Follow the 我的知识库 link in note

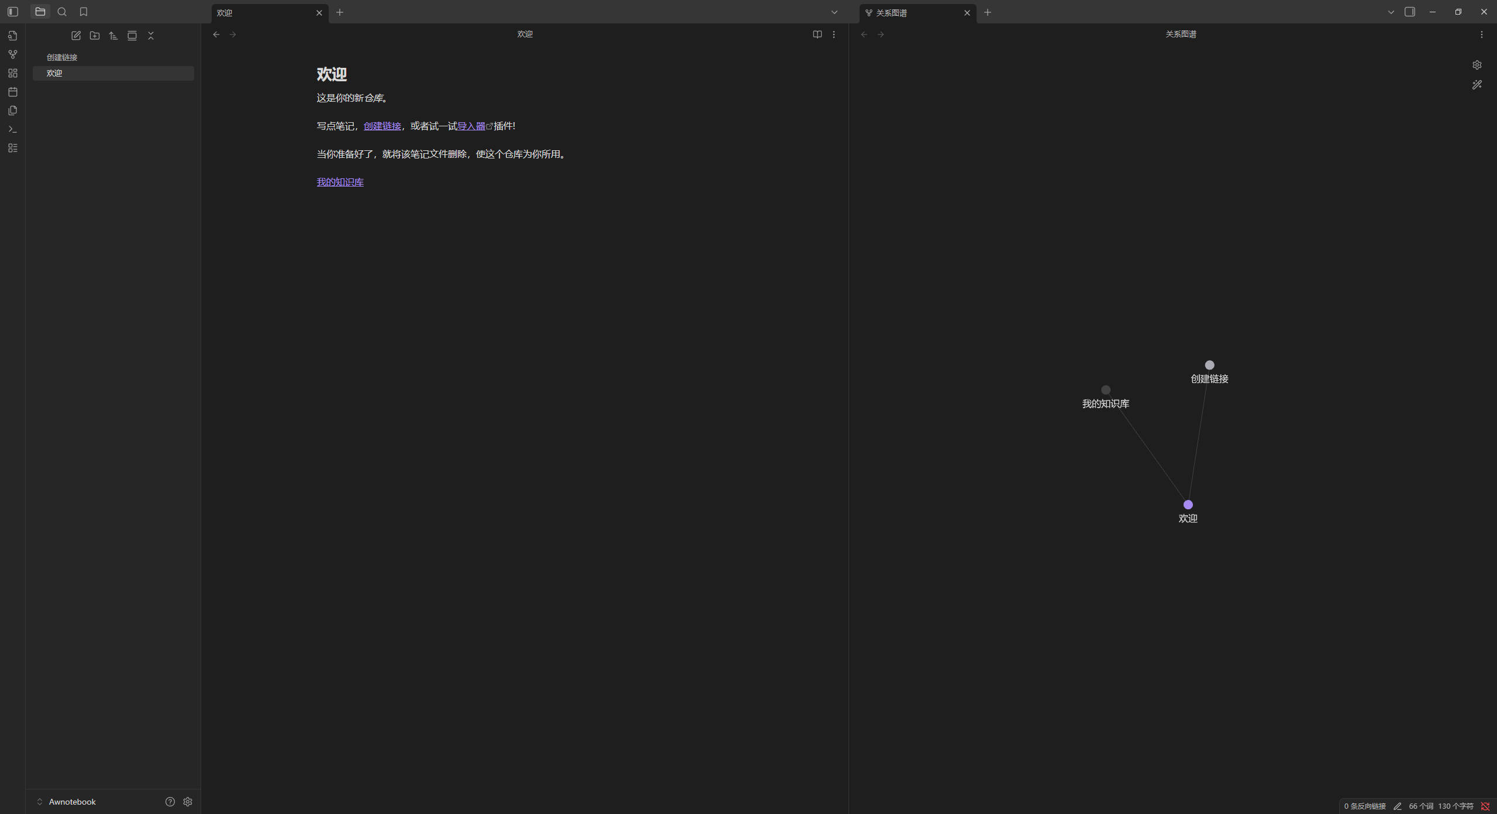point(340,182)
